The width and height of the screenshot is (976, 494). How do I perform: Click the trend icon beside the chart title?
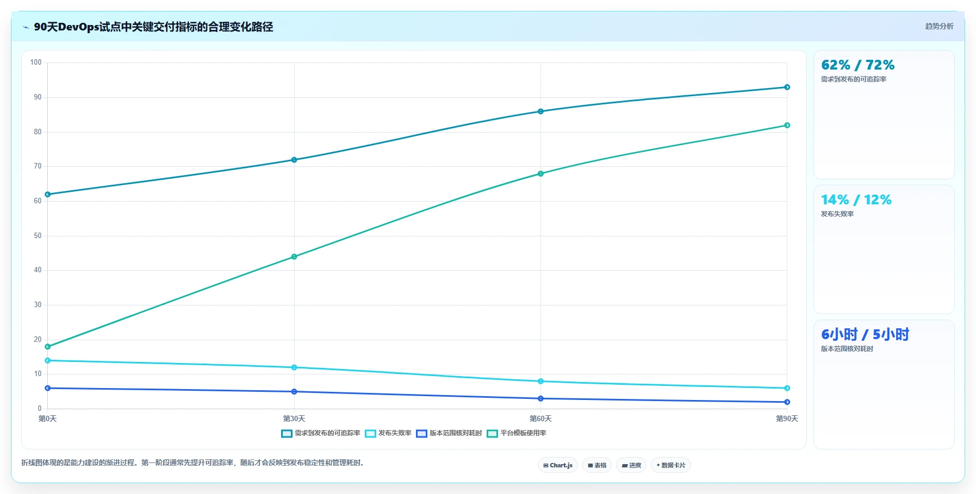point(26,27)
